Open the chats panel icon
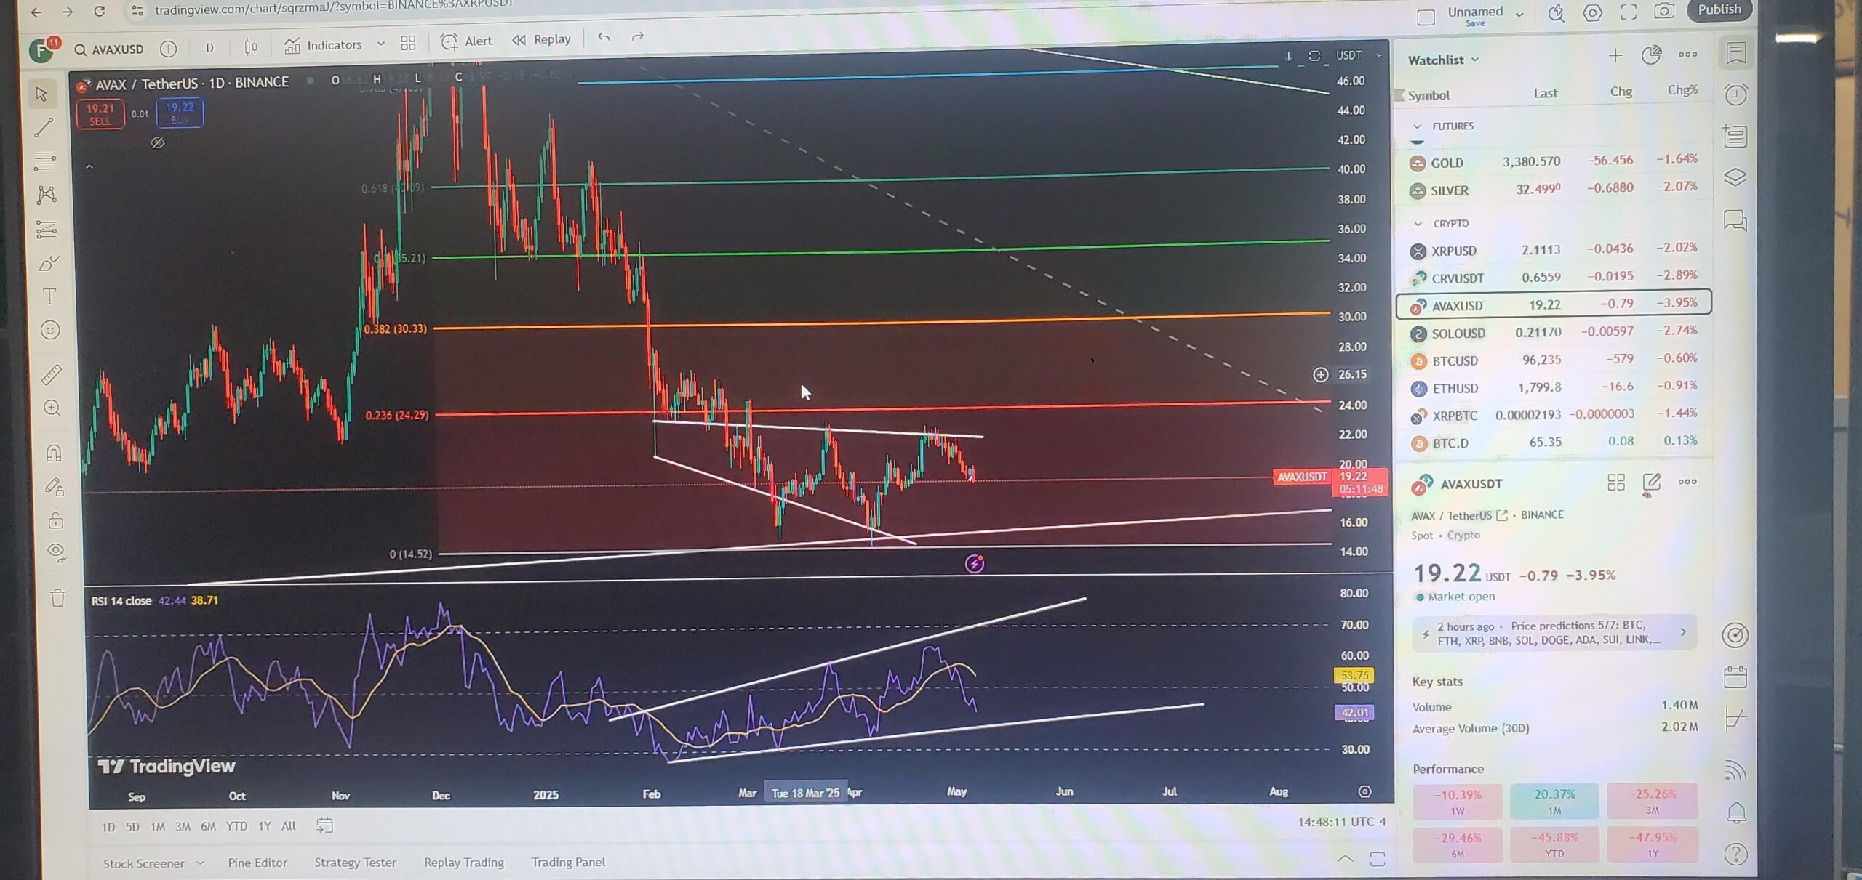 1735,220
